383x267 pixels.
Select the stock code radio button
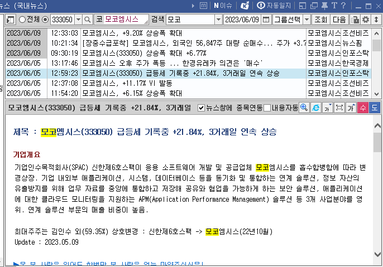click(x=45, y=20)
